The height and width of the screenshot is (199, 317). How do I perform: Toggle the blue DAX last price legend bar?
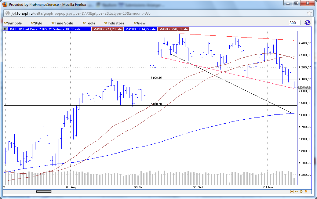tap(49, 29)
